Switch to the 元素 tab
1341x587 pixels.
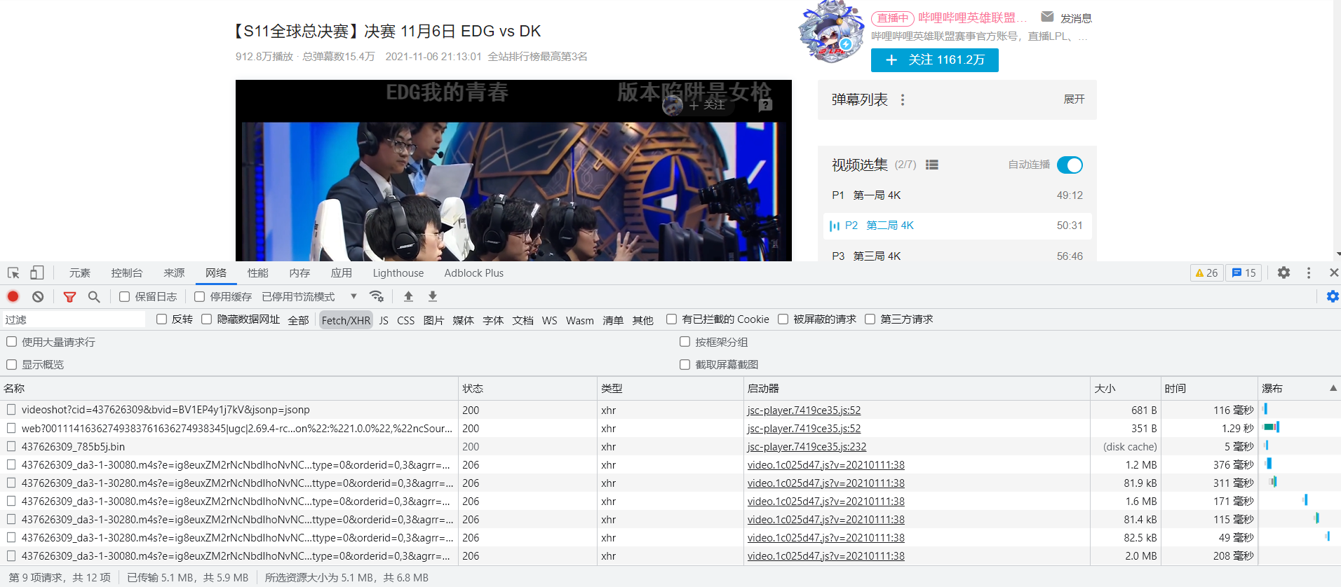[80, 273]
